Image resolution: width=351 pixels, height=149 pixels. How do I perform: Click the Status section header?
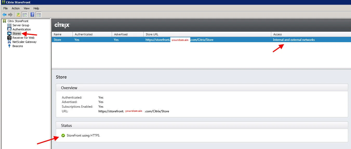202,125
